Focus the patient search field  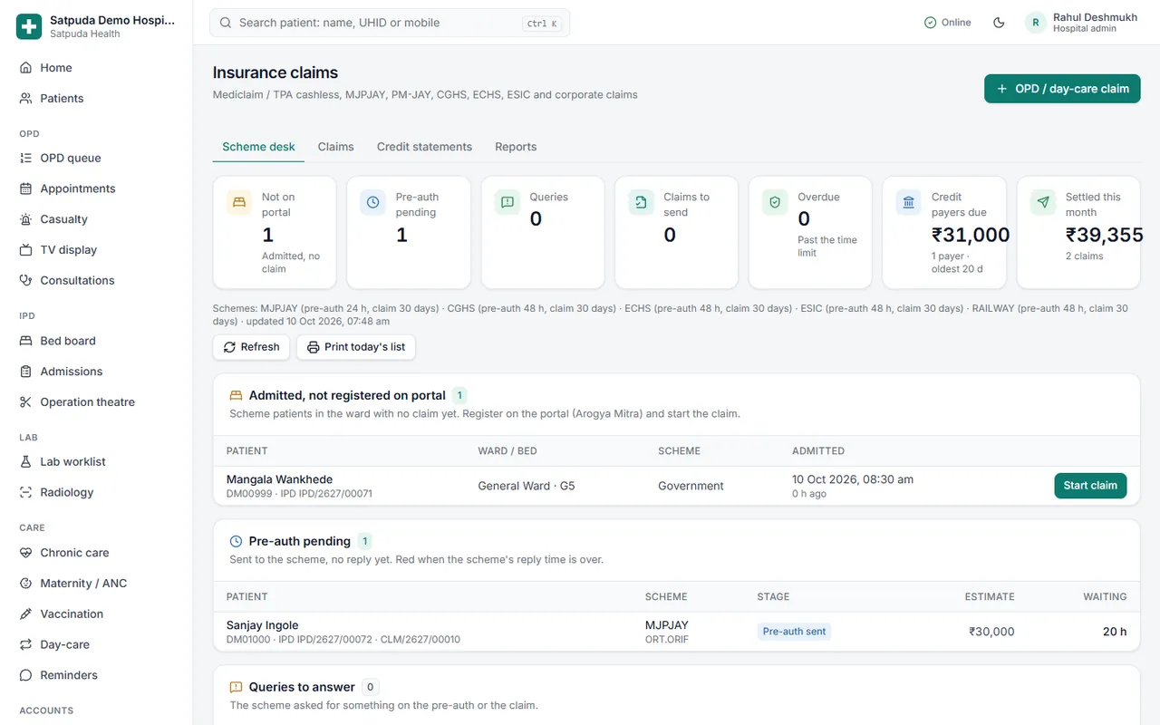390,23
